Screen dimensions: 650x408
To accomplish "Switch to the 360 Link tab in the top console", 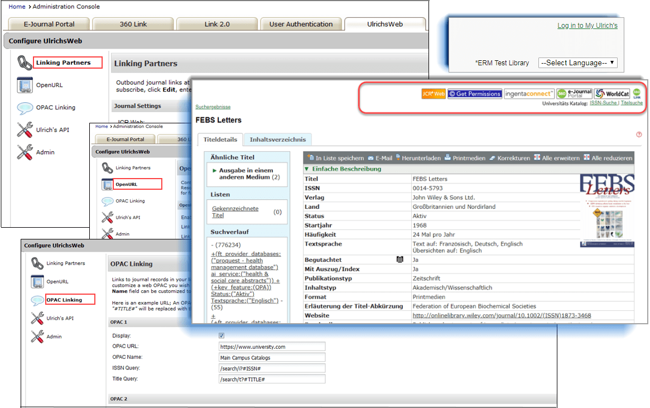I will 133,24.
